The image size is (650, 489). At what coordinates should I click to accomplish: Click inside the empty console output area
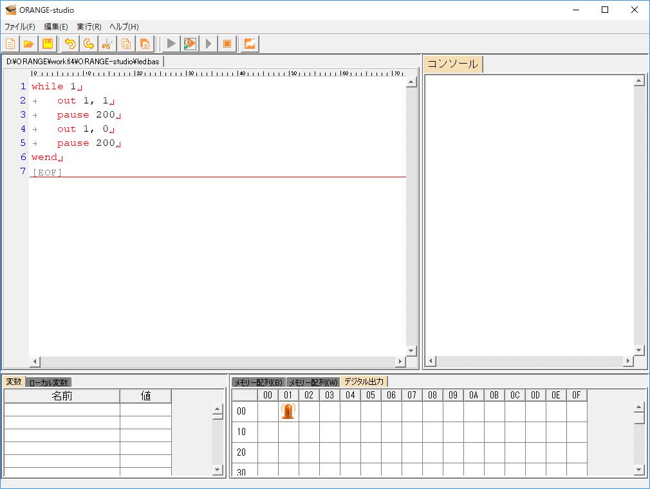click(530, 215)
